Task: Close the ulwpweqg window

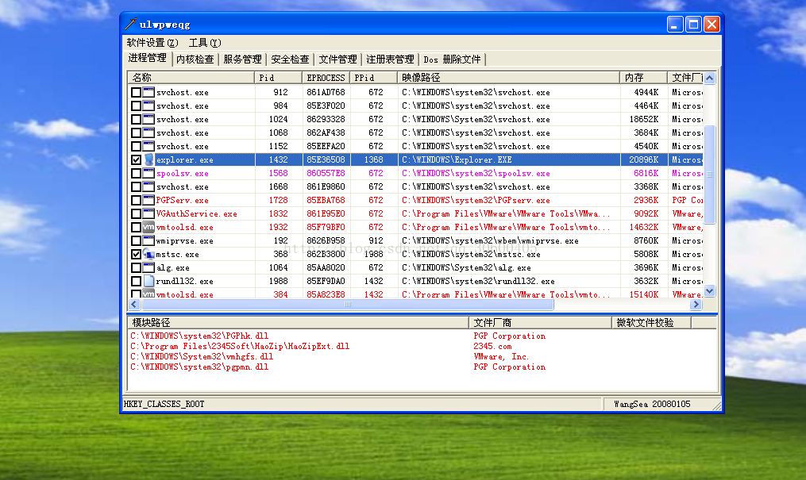Action: (x=712, y=24)
